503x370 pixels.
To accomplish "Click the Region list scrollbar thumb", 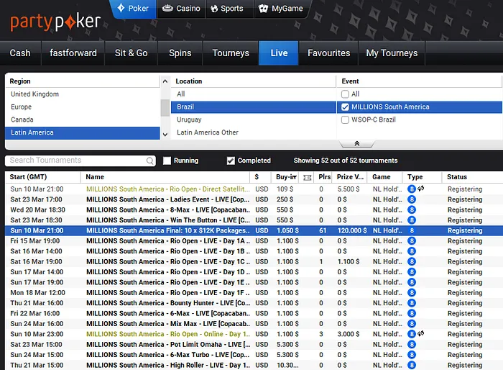I will 165,108.
